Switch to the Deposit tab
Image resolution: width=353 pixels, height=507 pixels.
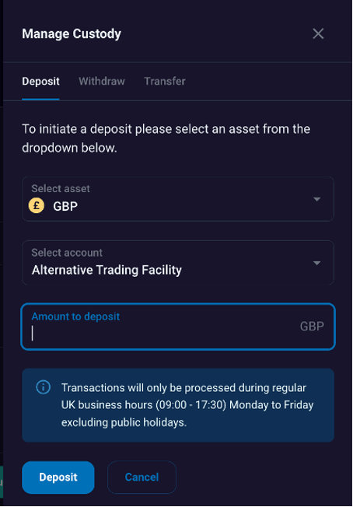click(x=40, y=81)
